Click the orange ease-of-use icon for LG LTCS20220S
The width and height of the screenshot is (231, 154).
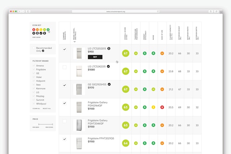[162, 53]
